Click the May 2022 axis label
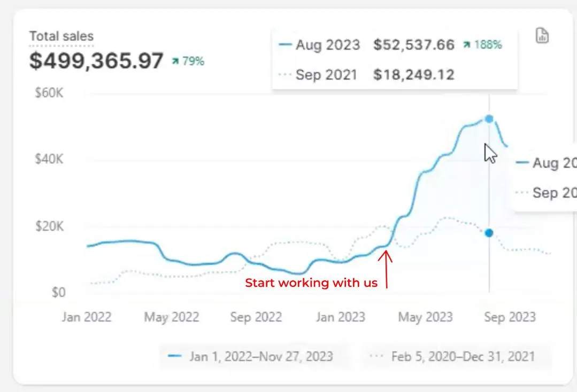This screenshot has height=392, width=577. coord(172,317)
